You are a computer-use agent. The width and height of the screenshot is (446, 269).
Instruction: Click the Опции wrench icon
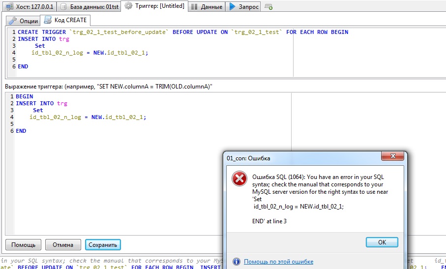(x=13, y=21)
